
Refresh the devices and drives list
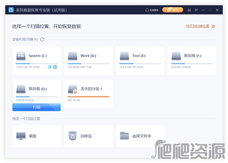(x=42, y=40)
